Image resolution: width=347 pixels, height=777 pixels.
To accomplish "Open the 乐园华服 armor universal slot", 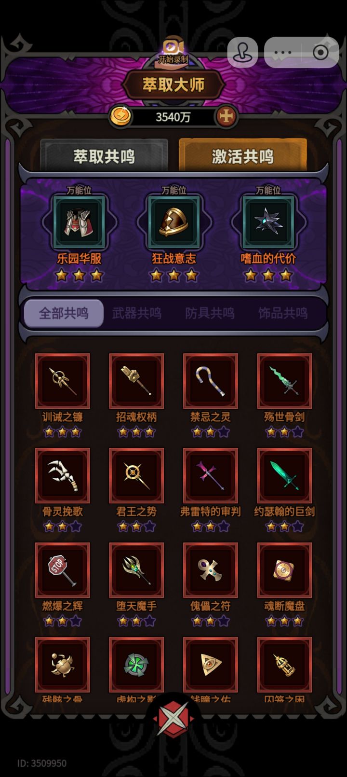I will 79,222.
